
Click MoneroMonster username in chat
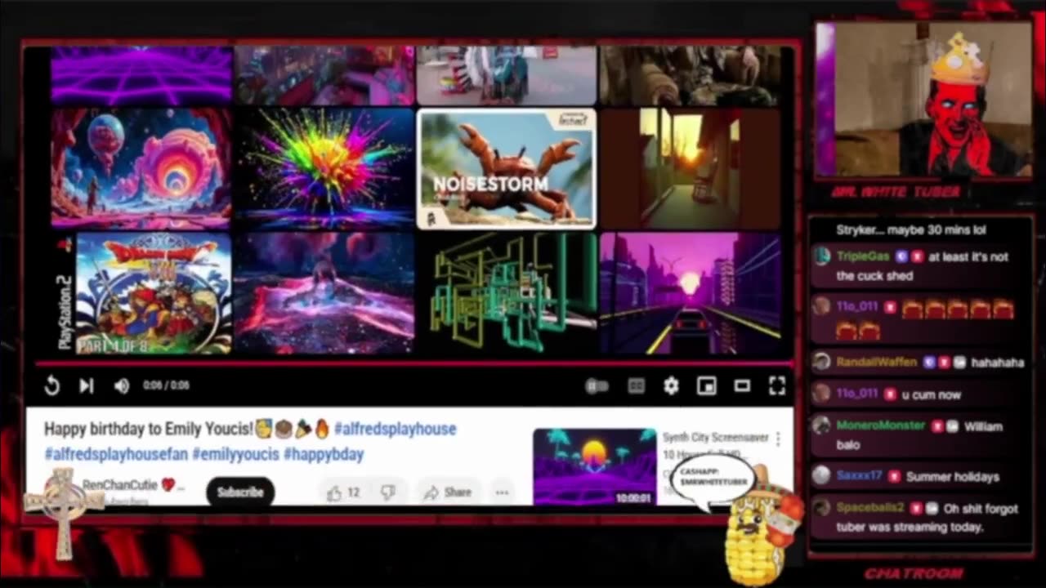(x=881, y=425)
